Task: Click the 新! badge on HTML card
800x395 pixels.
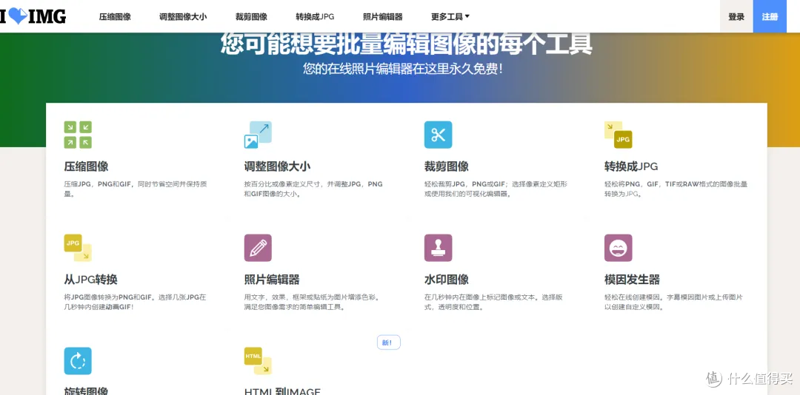Action: pos(388,342)
